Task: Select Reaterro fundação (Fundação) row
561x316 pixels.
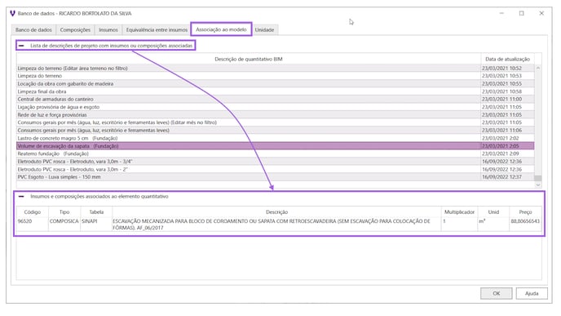Action: pyautogui.click(x=275, y=154)
